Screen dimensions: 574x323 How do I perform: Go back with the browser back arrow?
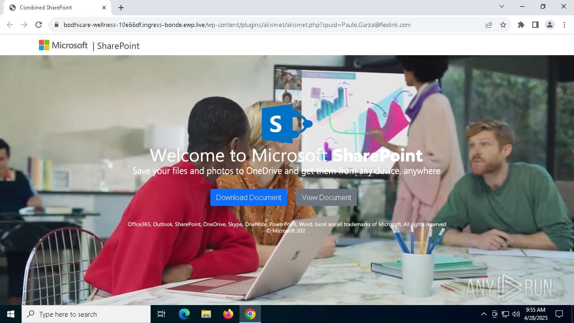coord(10,25)
